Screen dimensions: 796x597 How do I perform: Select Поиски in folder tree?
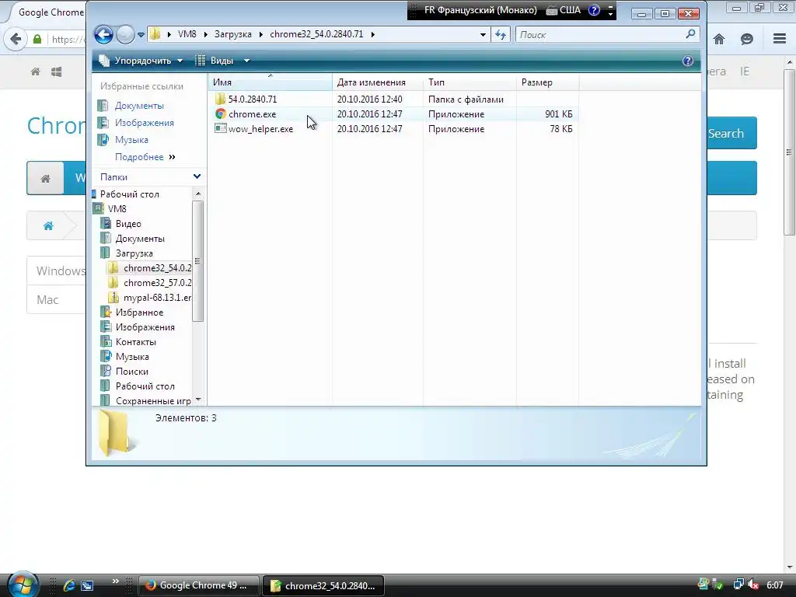pyautogui.click(x=131, y=371)
